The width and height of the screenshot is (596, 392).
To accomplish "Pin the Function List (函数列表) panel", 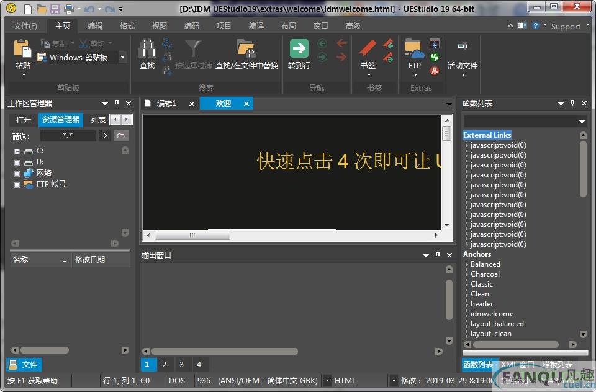I will (x=573, y=104).
